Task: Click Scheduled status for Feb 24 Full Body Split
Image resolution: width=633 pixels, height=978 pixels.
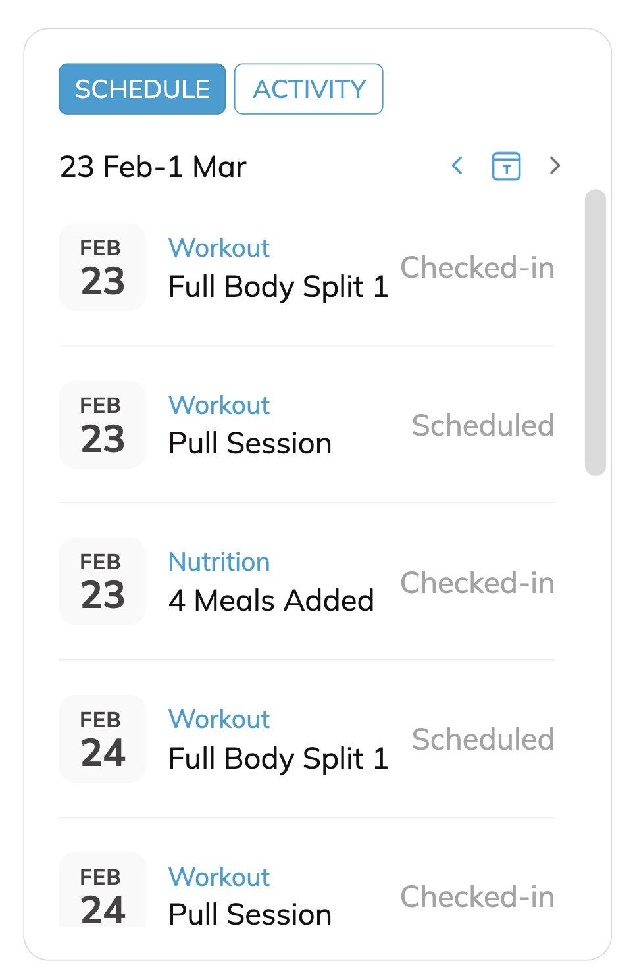Action: point(482,740)
